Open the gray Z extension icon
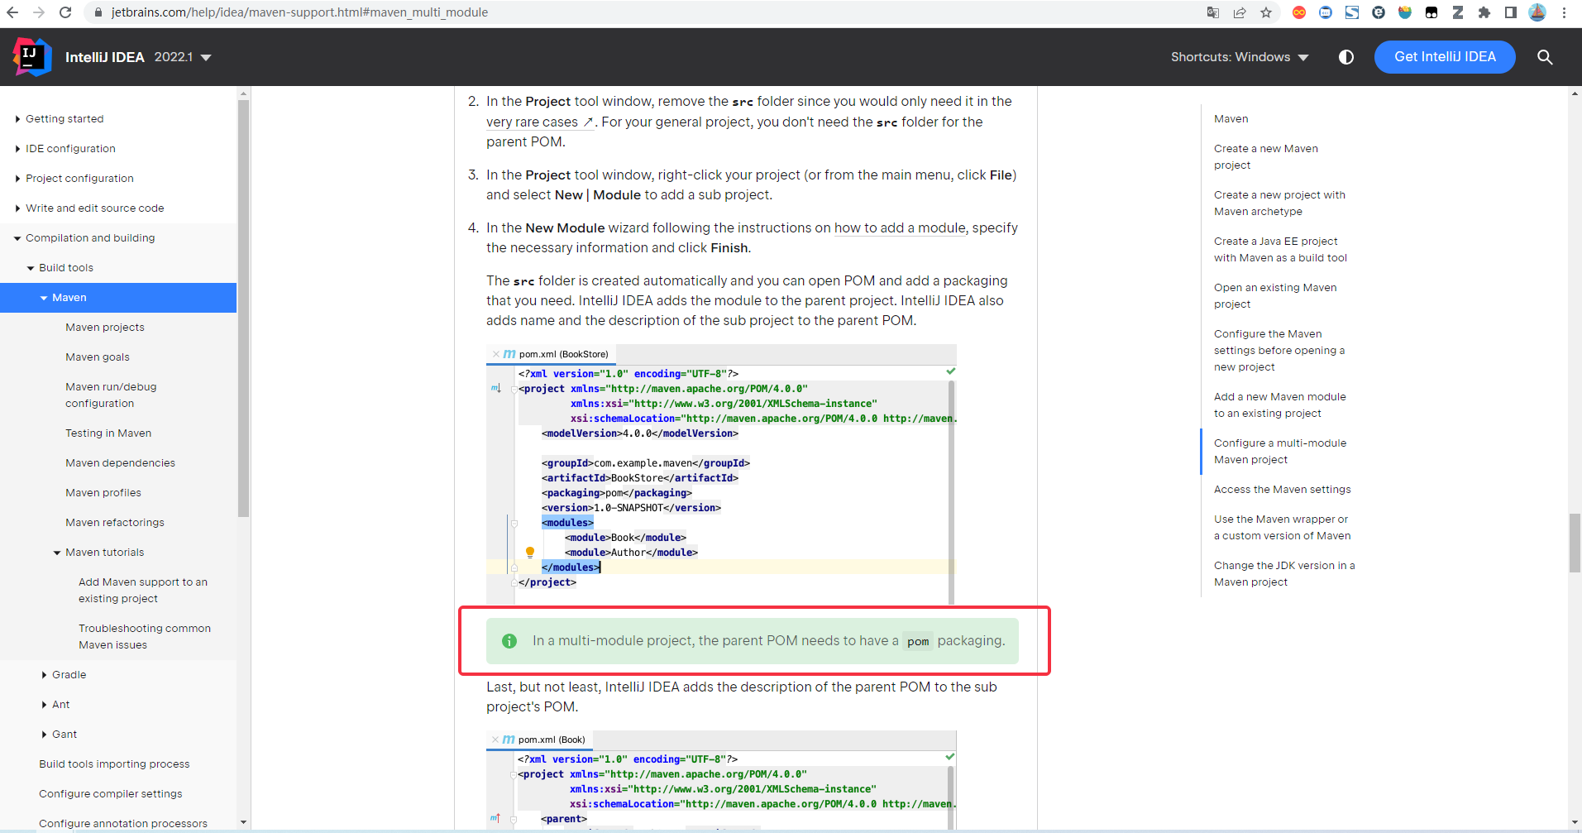 coord(1458,12)
